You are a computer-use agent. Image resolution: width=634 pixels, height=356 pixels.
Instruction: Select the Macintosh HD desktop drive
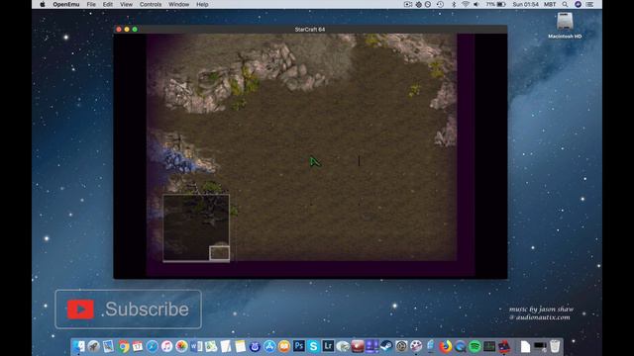coord(565,25)
